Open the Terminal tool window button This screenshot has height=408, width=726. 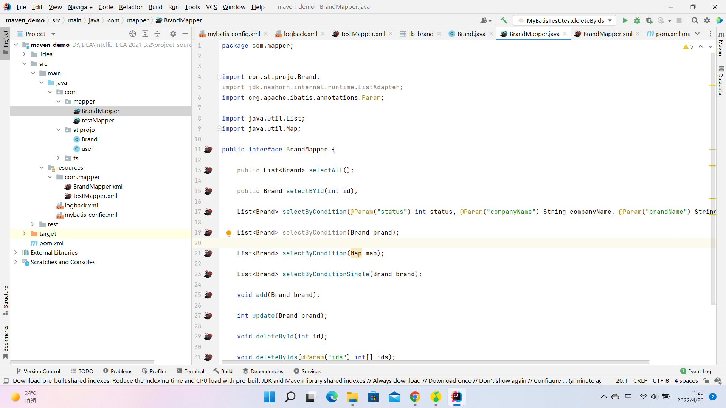(x=191, y=371)
